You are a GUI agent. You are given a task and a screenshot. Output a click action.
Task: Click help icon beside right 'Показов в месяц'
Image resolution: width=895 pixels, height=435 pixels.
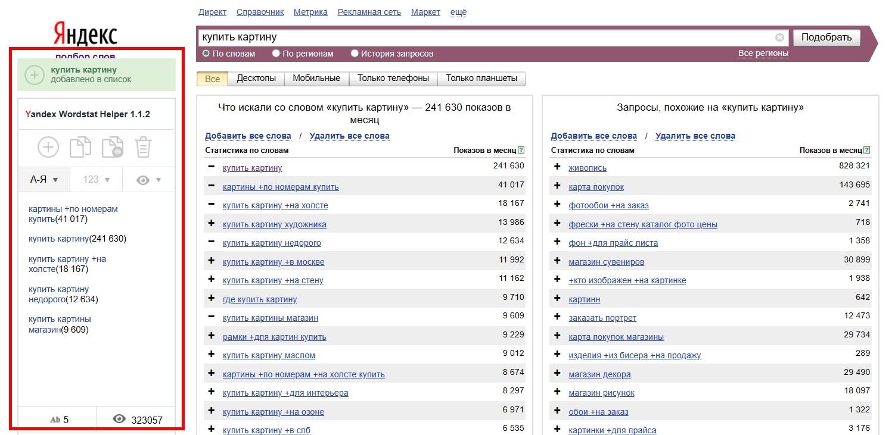point(867,151)
